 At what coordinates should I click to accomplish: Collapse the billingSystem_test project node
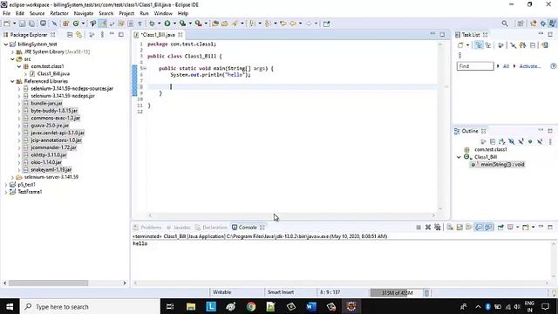[6, 44]
